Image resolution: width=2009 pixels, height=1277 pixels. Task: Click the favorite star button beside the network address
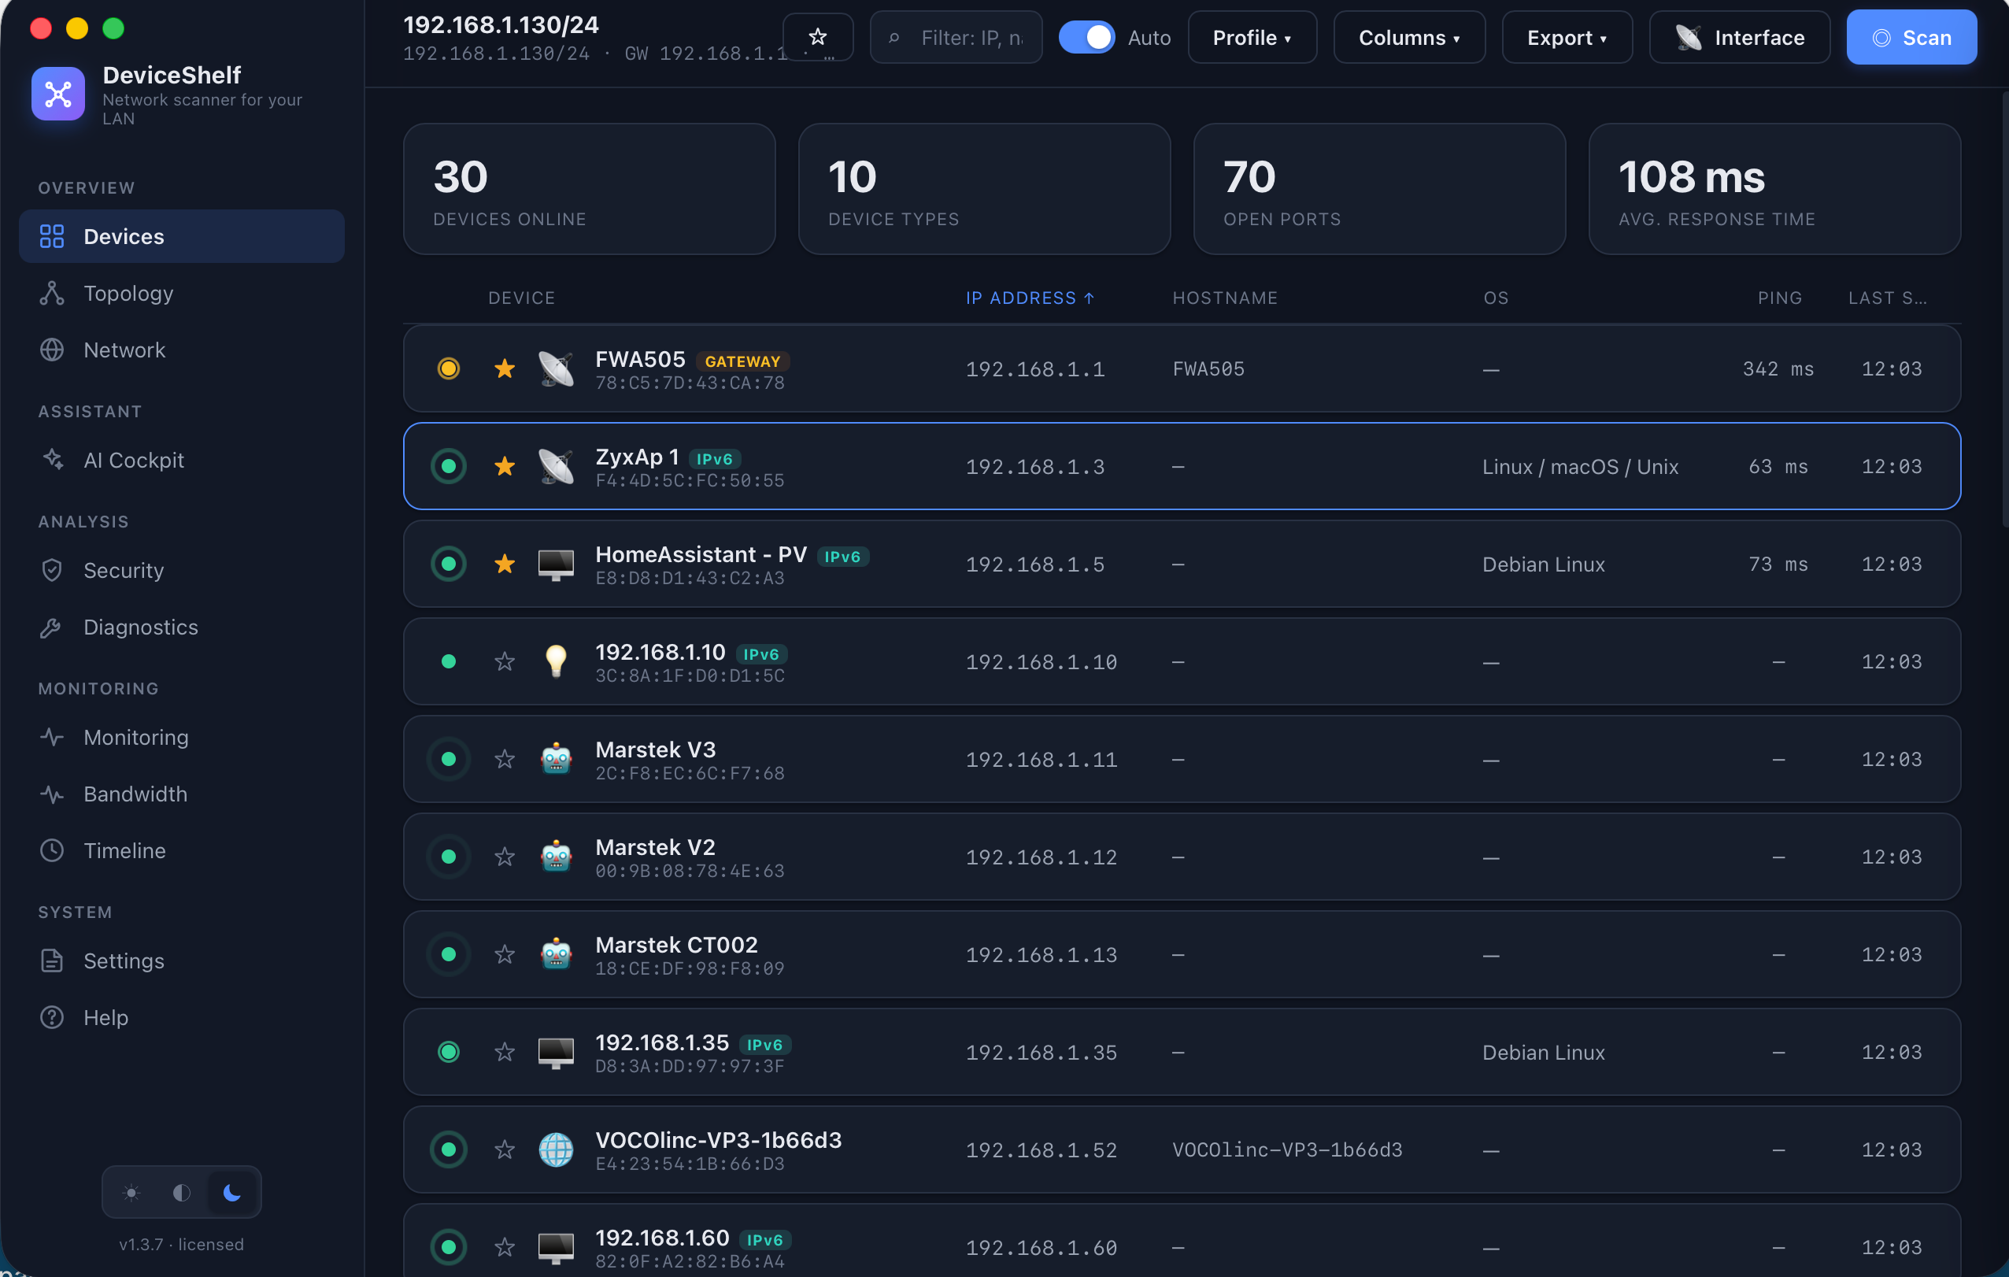[x=818, y=38]
